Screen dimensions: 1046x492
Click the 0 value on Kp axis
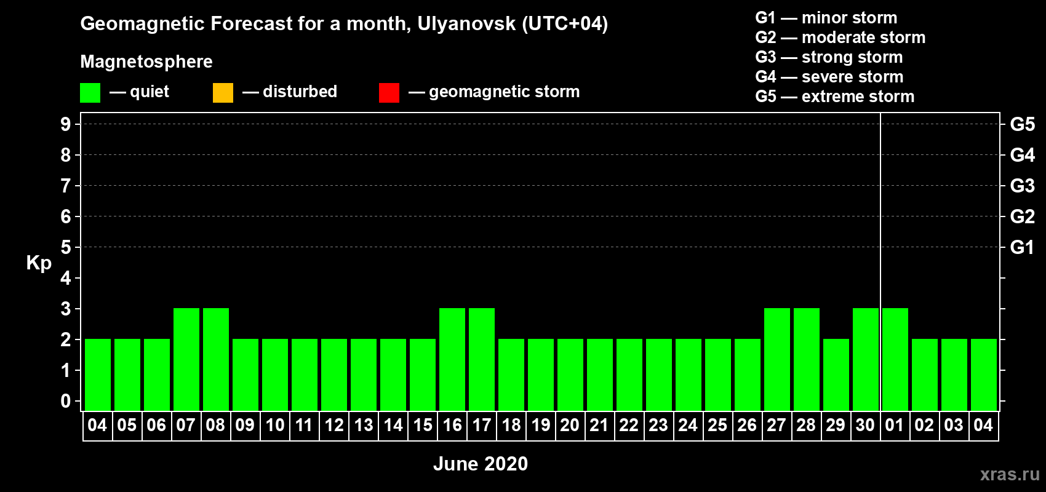point(66,401)
